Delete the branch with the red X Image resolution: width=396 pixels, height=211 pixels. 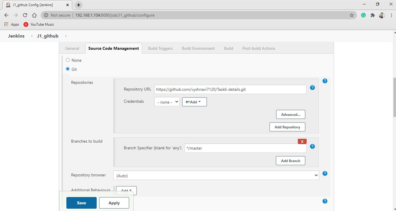(x=302, y=141)
